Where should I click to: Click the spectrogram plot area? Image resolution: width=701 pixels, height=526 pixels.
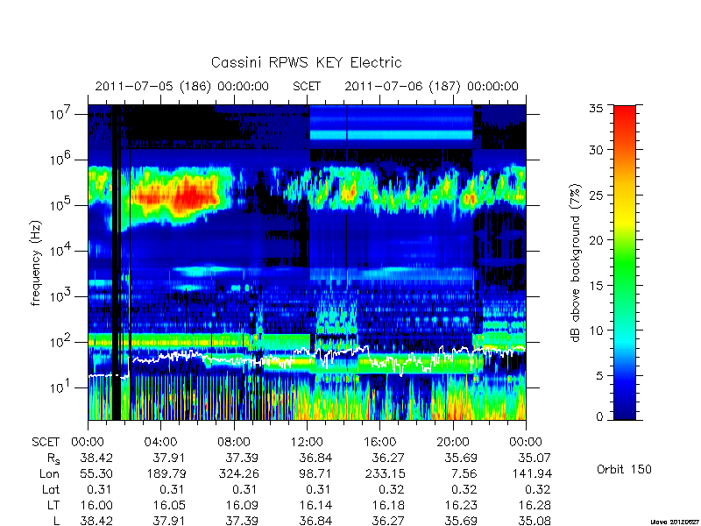tap(307, 262)
